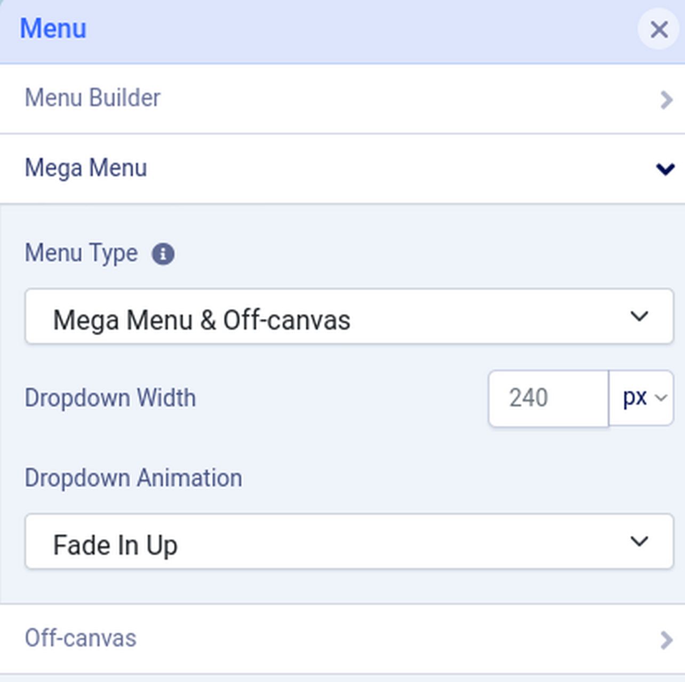Click the Menu Builder right chevron icon
This screenshot has width=685, height=682.
[x=666, y=100]
